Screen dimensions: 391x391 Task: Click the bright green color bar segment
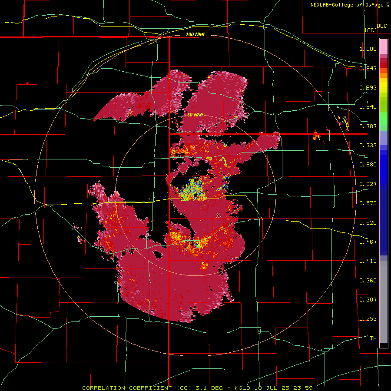coord(384,119)
